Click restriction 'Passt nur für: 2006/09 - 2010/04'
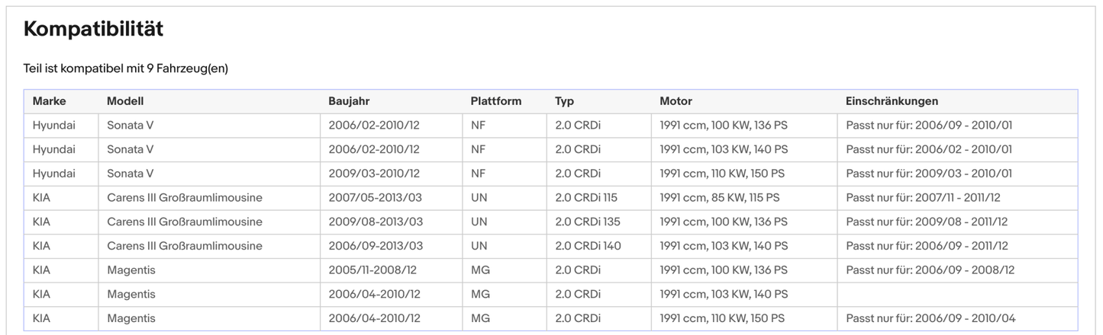This screenshot has width=1103, height=335. click(930, 318)
